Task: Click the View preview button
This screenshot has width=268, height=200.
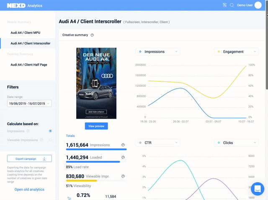Action: (96, 126)
